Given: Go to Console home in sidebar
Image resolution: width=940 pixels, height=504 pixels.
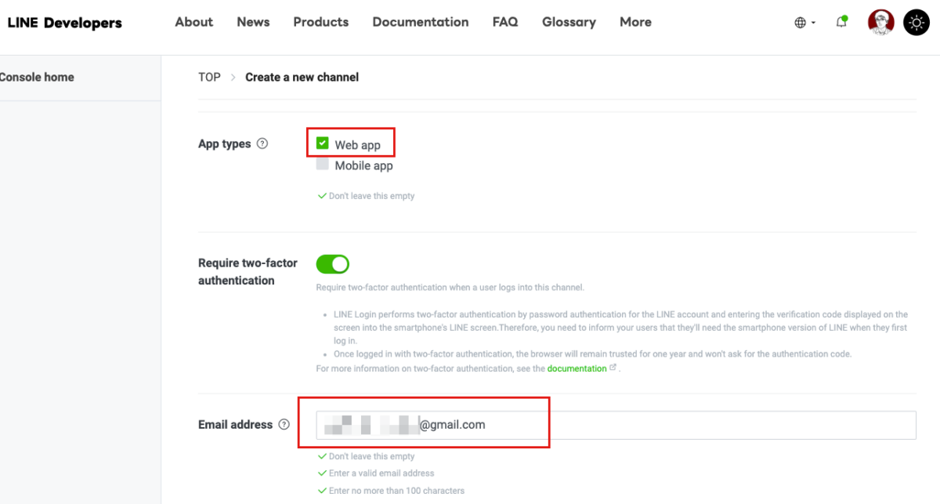Looking at the screenshot, I should click(x=37, y=77).
